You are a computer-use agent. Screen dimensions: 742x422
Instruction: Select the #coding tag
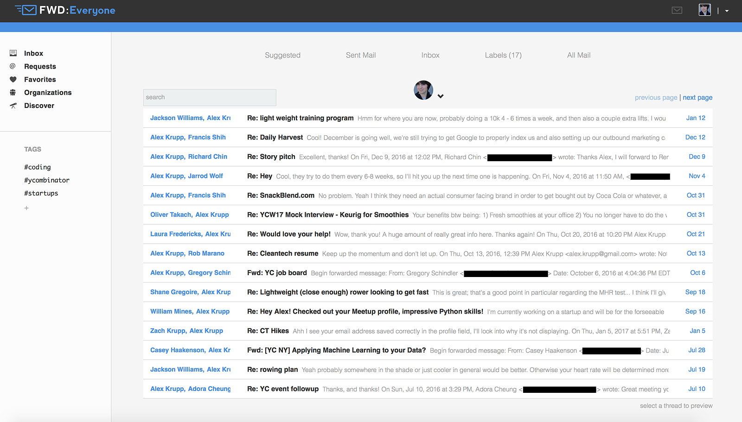pyautogui.click(x=38, y=167)
